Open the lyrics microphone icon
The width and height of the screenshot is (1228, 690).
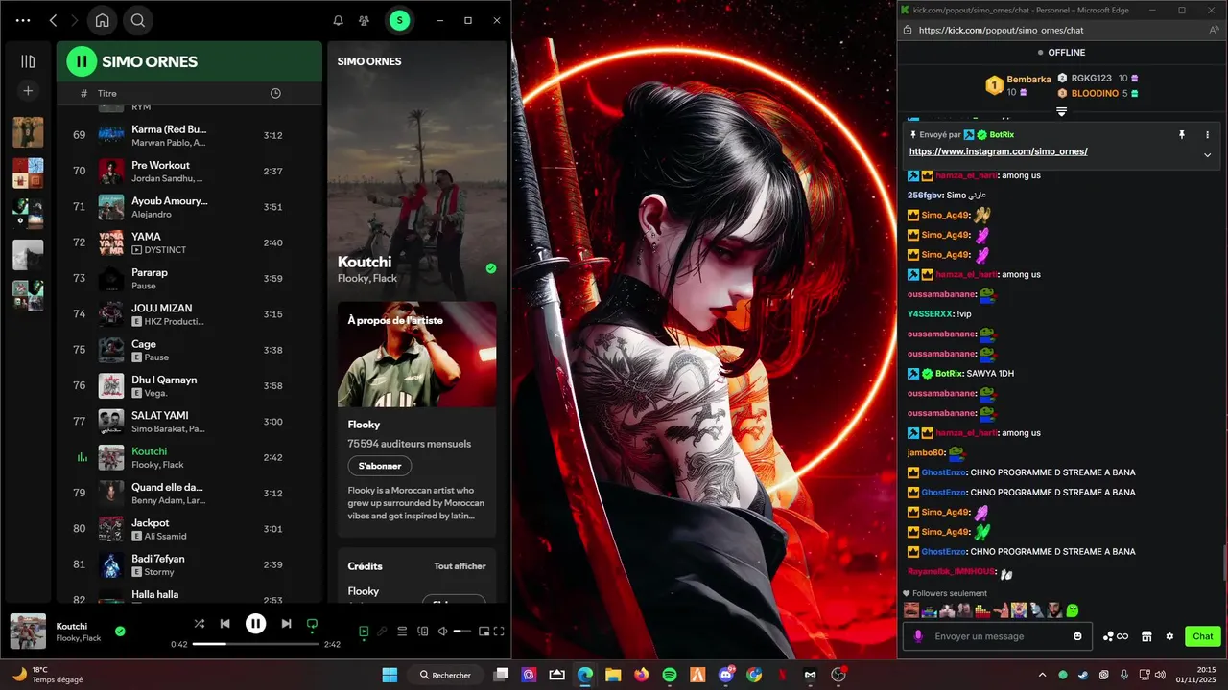[x=382, y=632]
